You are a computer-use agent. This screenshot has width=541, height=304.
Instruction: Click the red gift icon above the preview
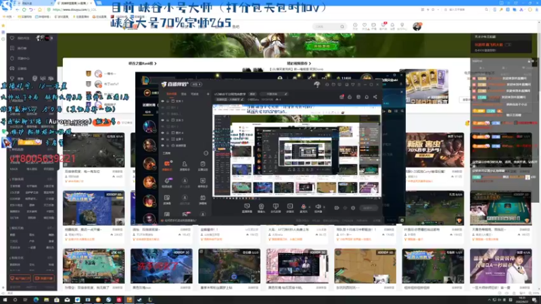[x=342, y=97]
